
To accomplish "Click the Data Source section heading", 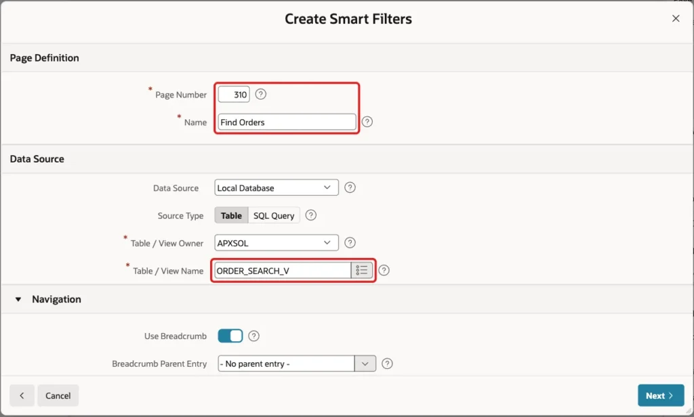I will click(x=37, y=159).
